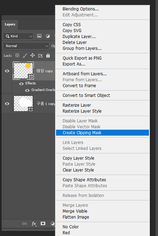This screenshot has height=236, width=158.
Task: Open the Normal blend mode dropdown
Action: click(26, 46)
